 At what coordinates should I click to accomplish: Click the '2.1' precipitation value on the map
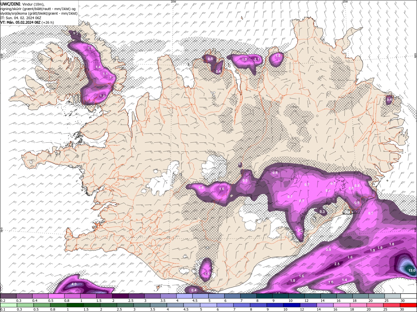256,59
